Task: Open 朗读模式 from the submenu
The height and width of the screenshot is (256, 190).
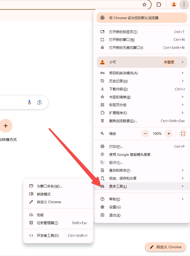Action: (58, 194)
